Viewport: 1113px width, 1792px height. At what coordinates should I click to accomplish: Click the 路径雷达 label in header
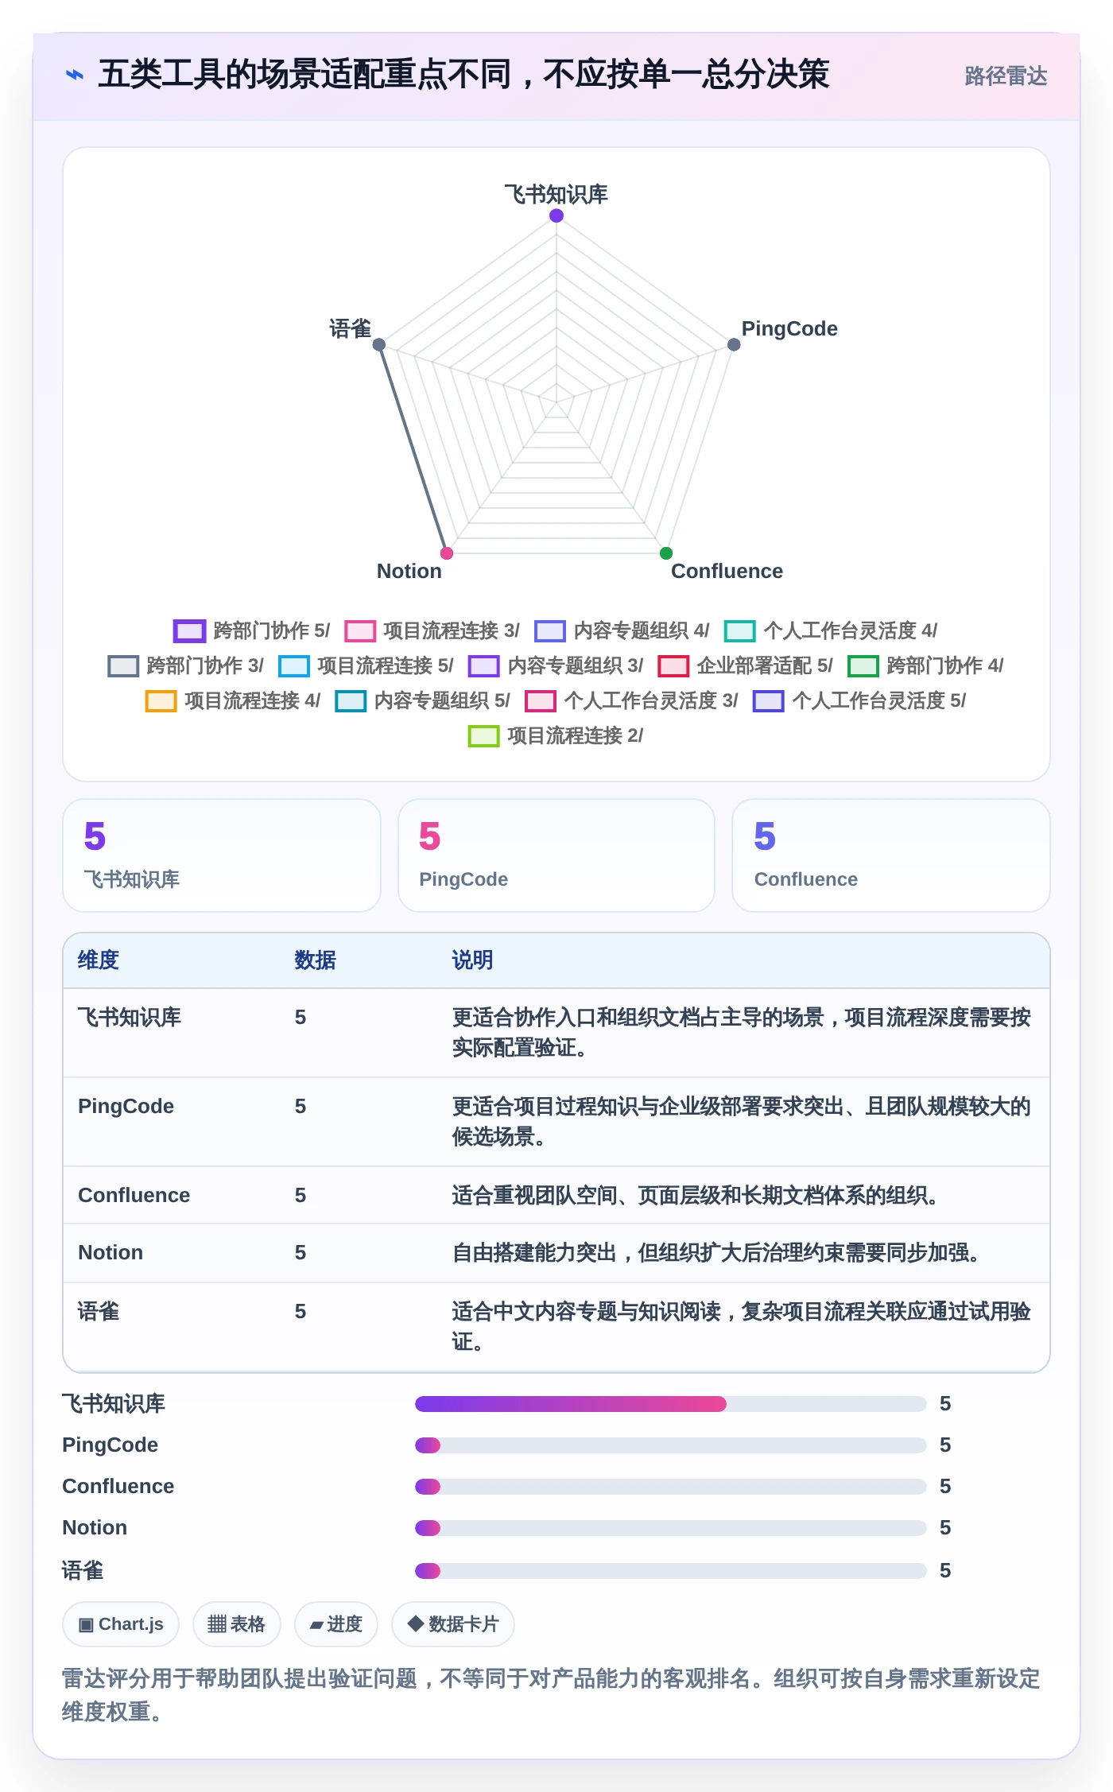pos(1006,76)
